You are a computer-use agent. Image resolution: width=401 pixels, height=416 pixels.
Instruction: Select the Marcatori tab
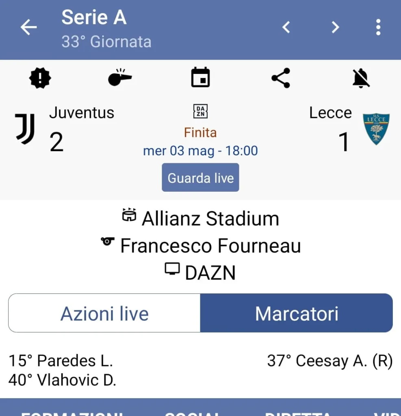click(x=297, y=313)
